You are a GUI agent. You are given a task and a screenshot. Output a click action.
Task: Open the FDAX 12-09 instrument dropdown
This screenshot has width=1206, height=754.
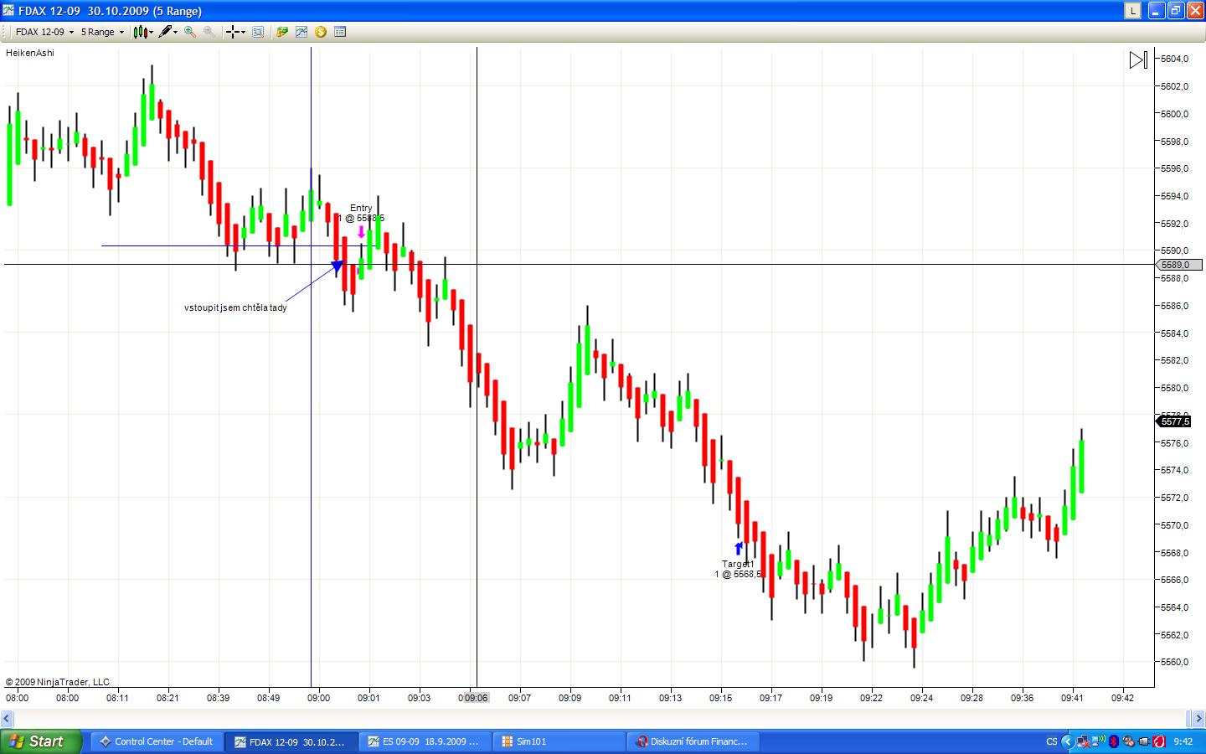(44, 32)
